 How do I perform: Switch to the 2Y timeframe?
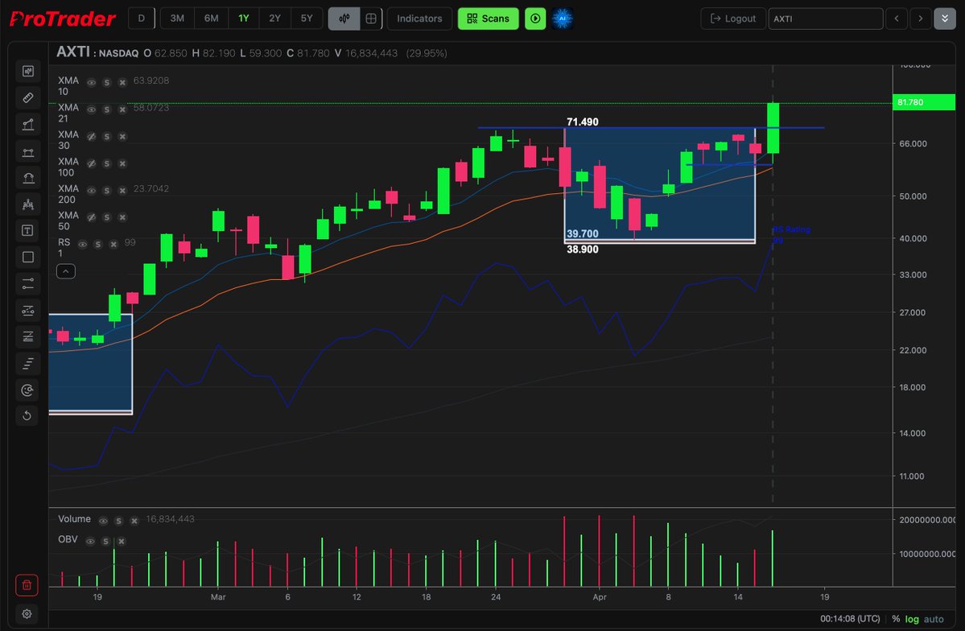pyautogui.click(x=274, y=18)
